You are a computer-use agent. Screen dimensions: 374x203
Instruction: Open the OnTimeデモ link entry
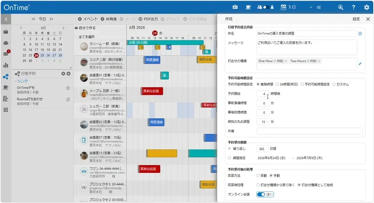point(25,88)
